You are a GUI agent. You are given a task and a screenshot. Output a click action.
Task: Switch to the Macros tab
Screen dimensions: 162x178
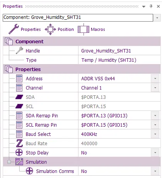[x=98, y=29]
